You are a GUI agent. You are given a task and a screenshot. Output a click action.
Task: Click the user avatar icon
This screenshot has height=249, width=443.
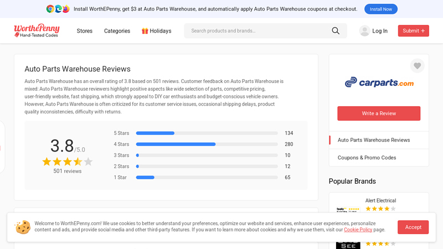click(x=364, y=31)
